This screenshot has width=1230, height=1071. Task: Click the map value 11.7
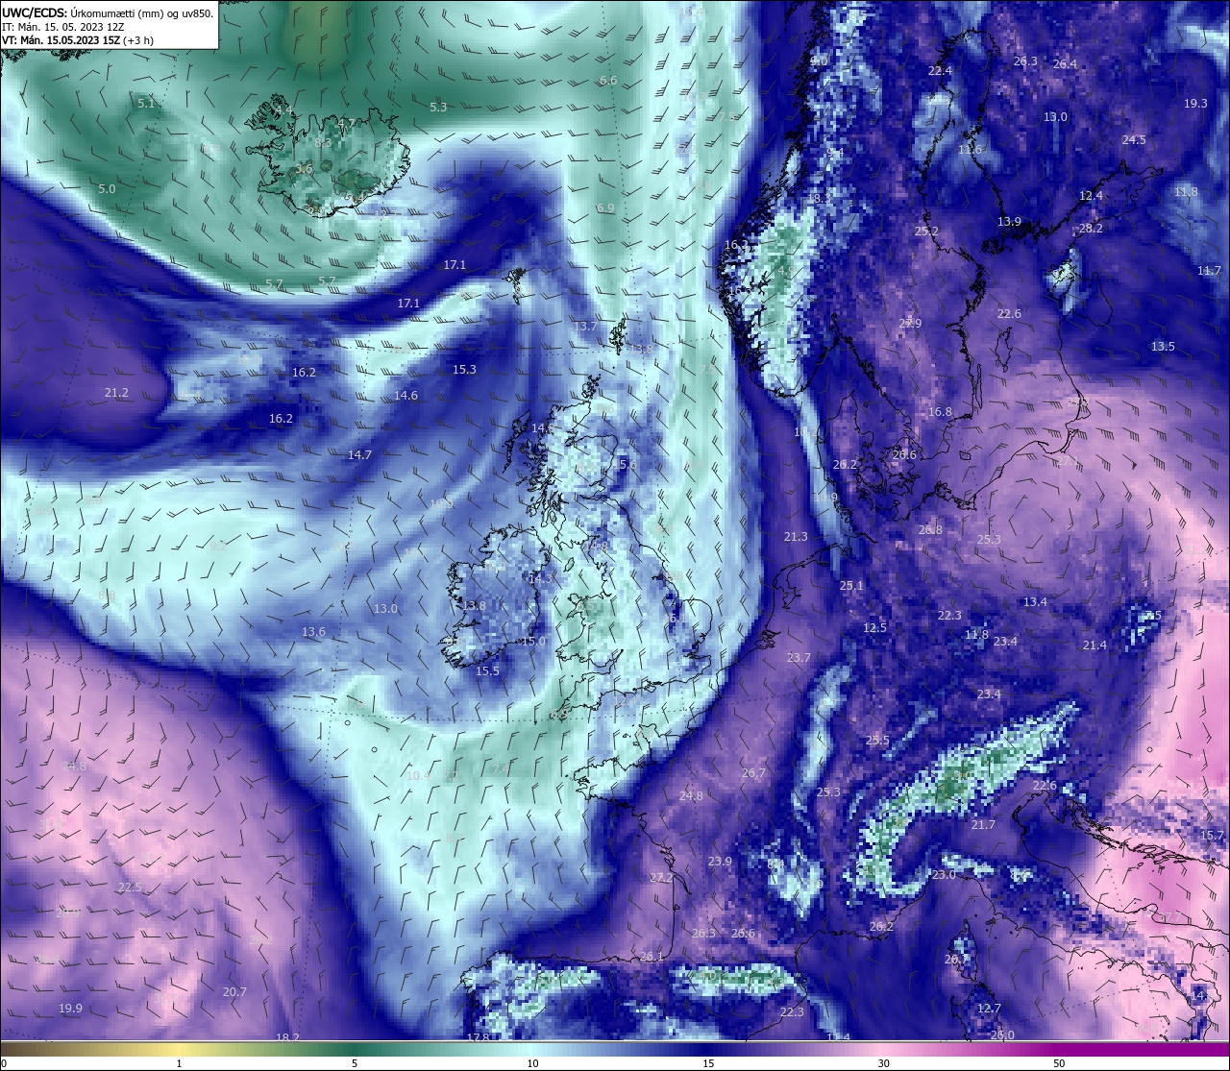(1209, 272)
